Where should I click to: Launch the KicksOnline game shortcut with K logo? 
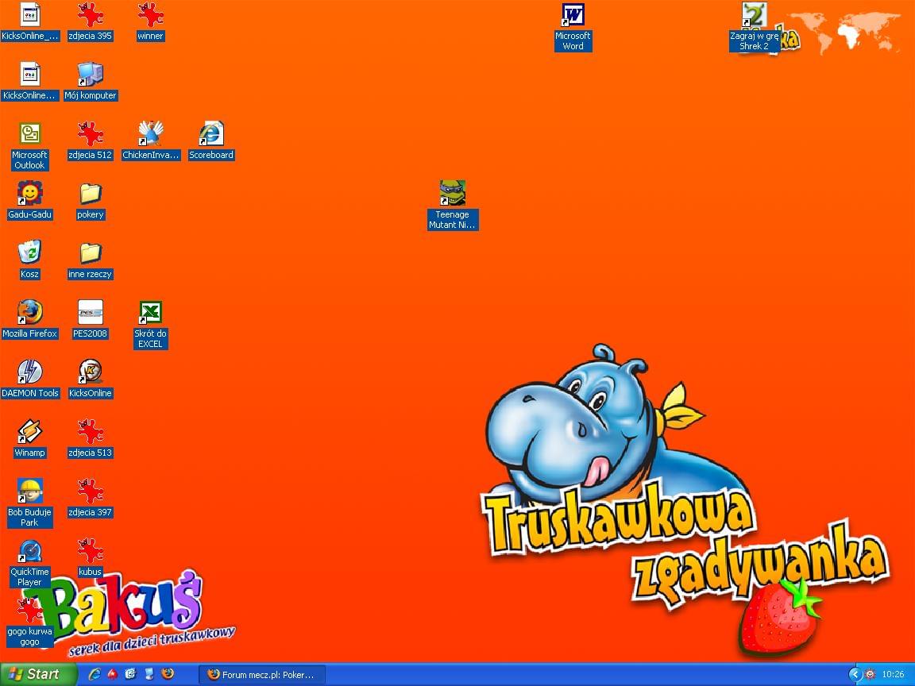pos(90,379)
